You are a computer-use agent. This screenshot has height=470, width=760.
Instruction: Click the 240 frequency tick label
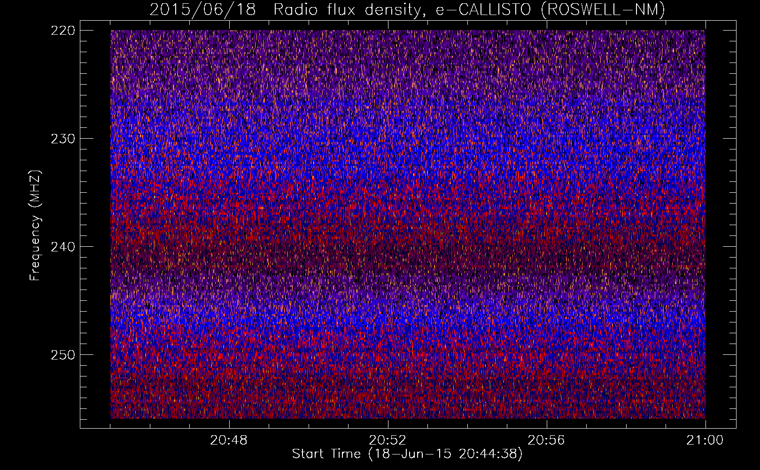(62, 247)
